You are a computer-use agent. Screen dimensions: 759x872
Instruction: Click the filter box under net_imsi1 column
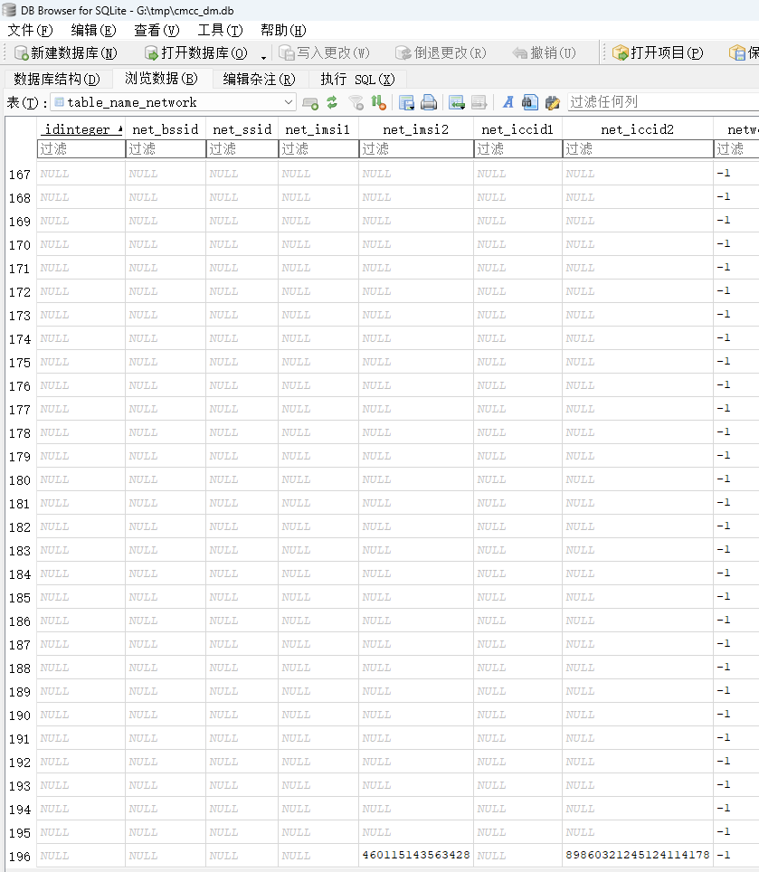tap(318, 148)
